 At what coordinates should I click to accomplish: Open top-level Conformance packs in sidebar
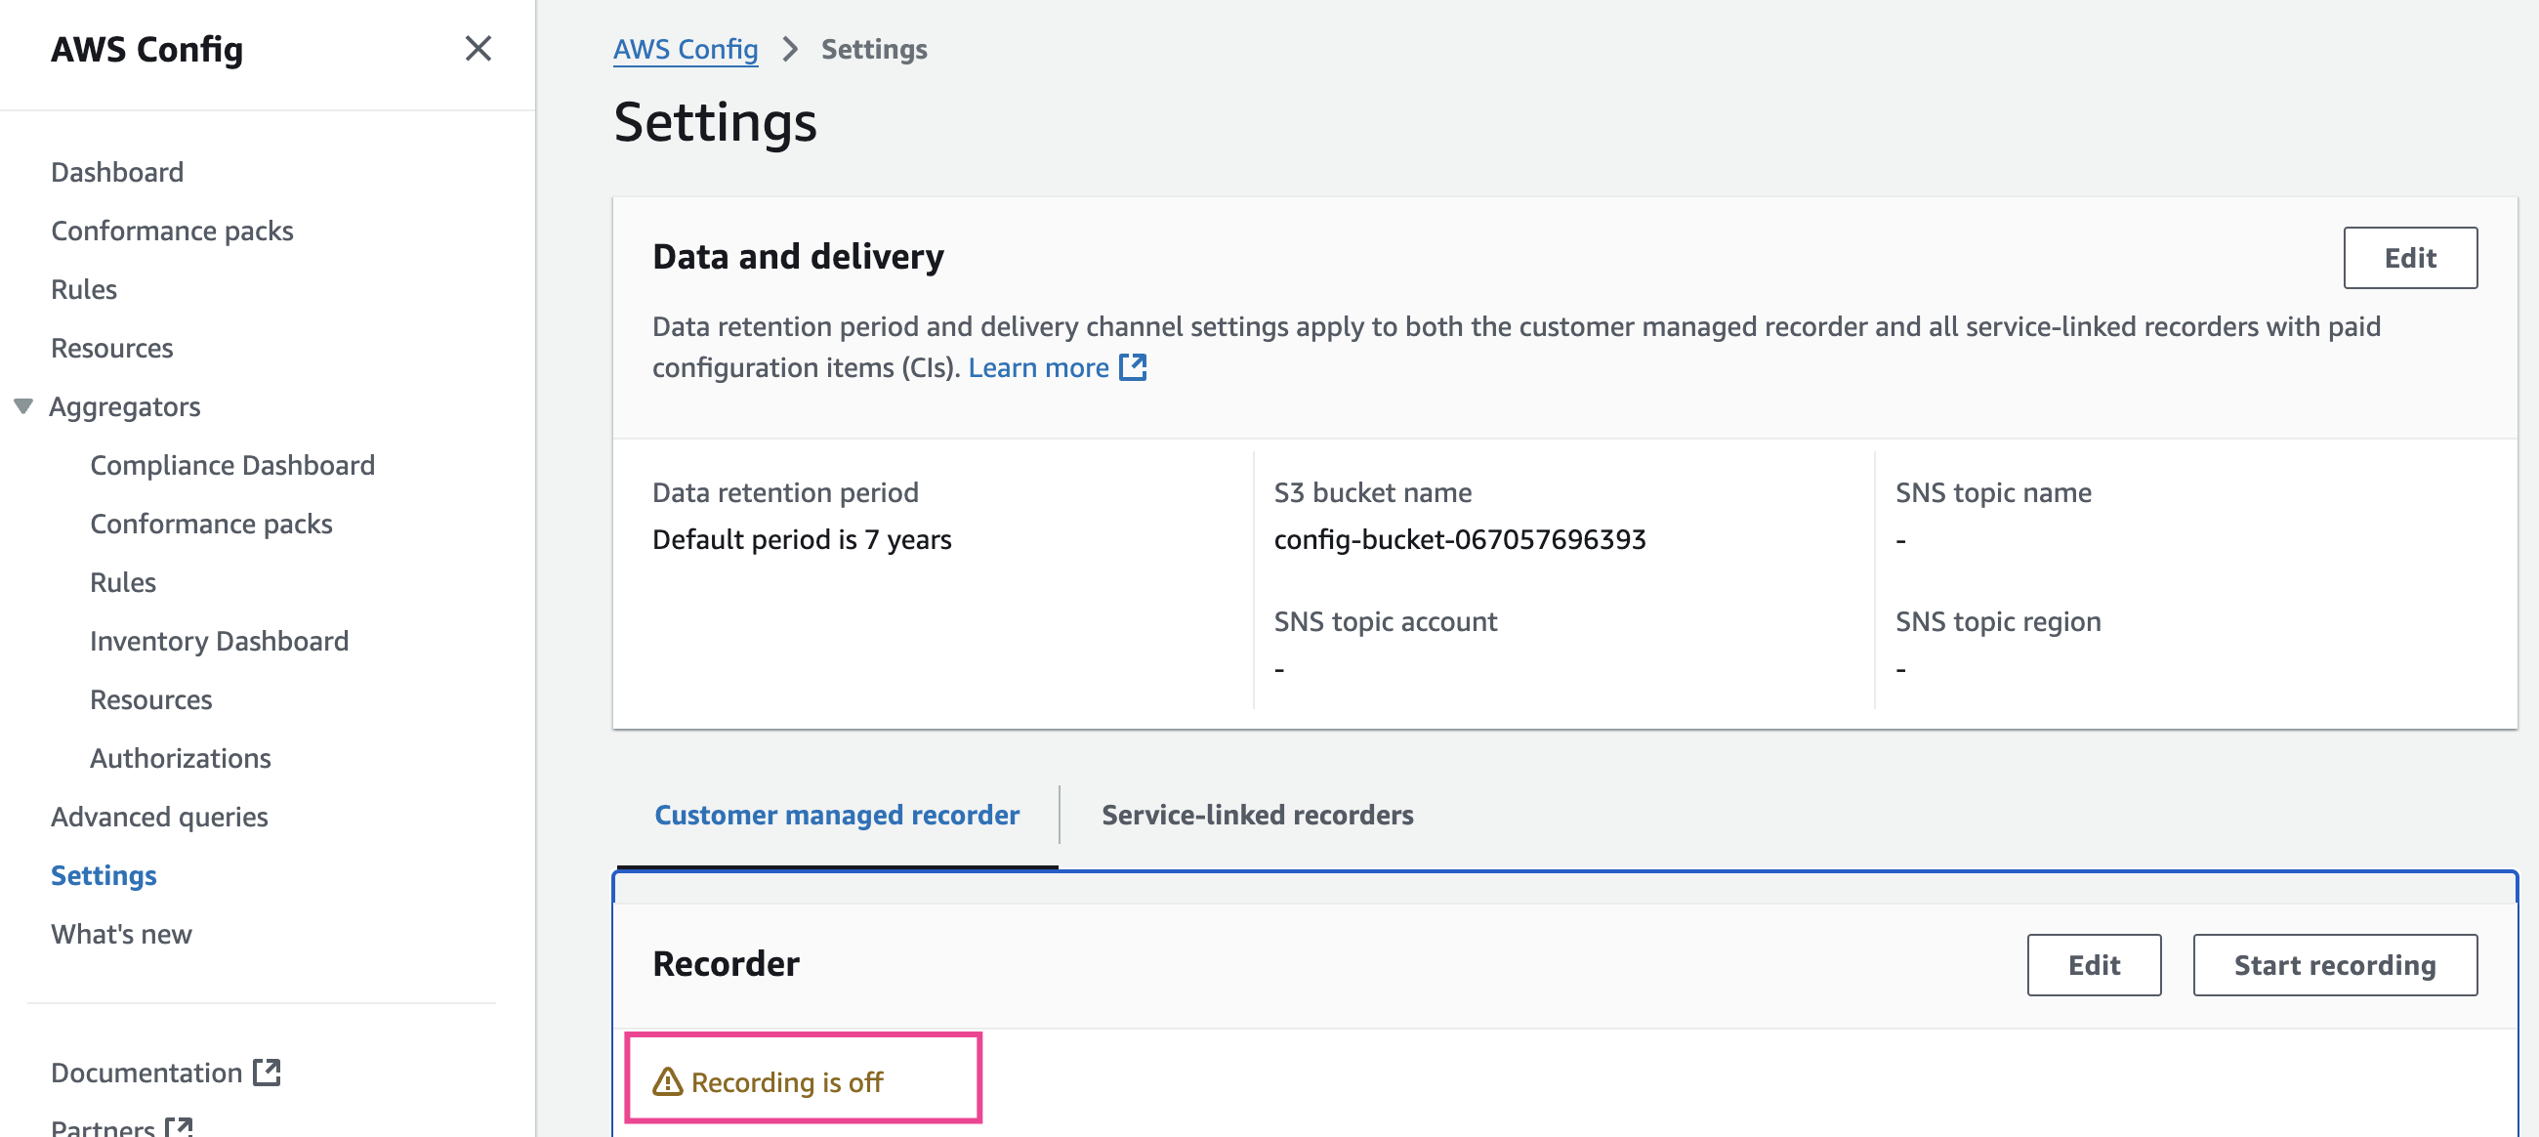[172, 230]
